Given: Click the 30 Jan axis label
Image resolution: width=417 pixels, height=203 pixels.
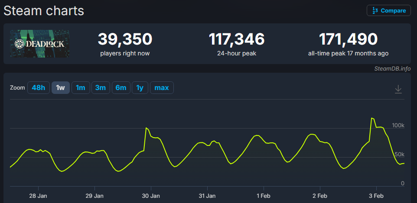Looking at the screenshot, I should (x=151, y=197).
